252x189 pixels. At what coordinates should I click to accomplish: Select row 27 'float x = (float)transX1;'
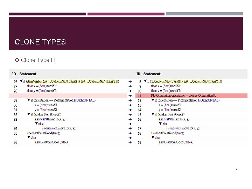click(42, 86)
